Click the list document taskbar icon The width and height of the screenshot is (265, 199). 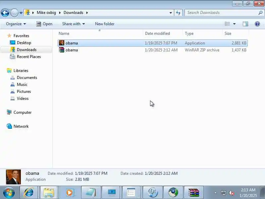click(132, 193)
